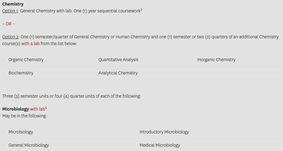
Task: Click footnote 2 superscript after coursework
Action: (141, 10)
